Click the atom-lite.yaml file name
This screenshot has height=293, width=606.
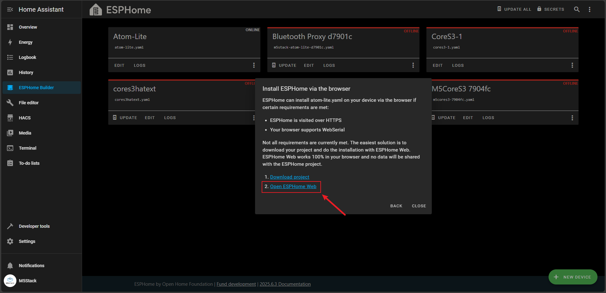129,47
